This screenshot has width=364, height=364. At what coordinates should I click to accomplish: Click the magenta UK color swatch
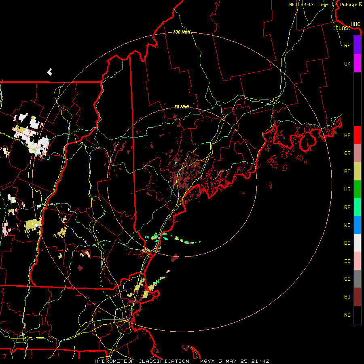pos(357,63)
